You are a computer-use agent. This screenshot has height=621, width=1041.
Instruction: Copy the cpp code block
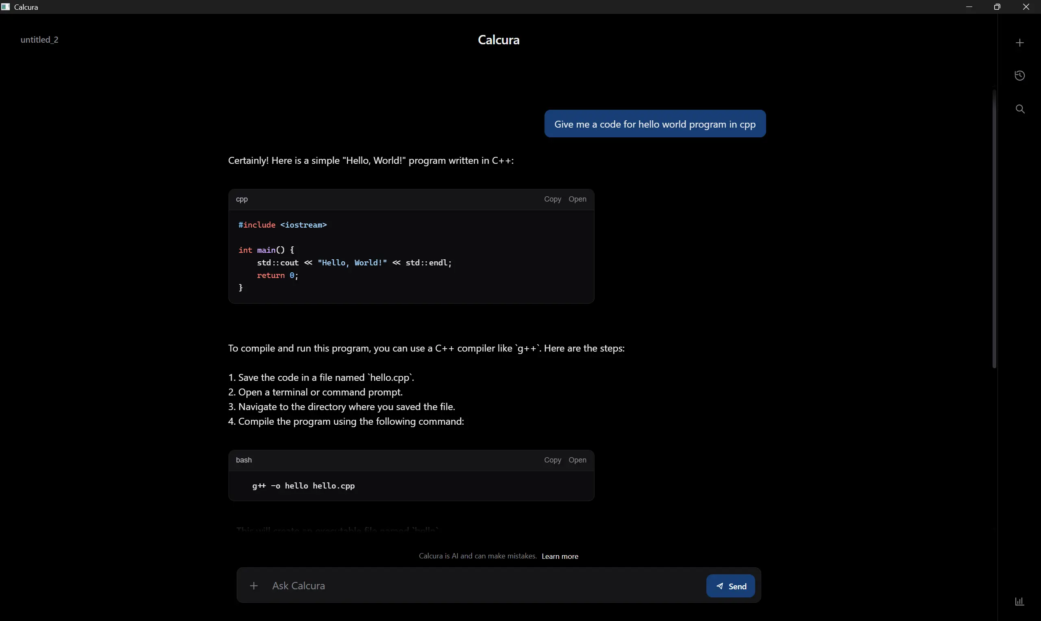point(552,199)
